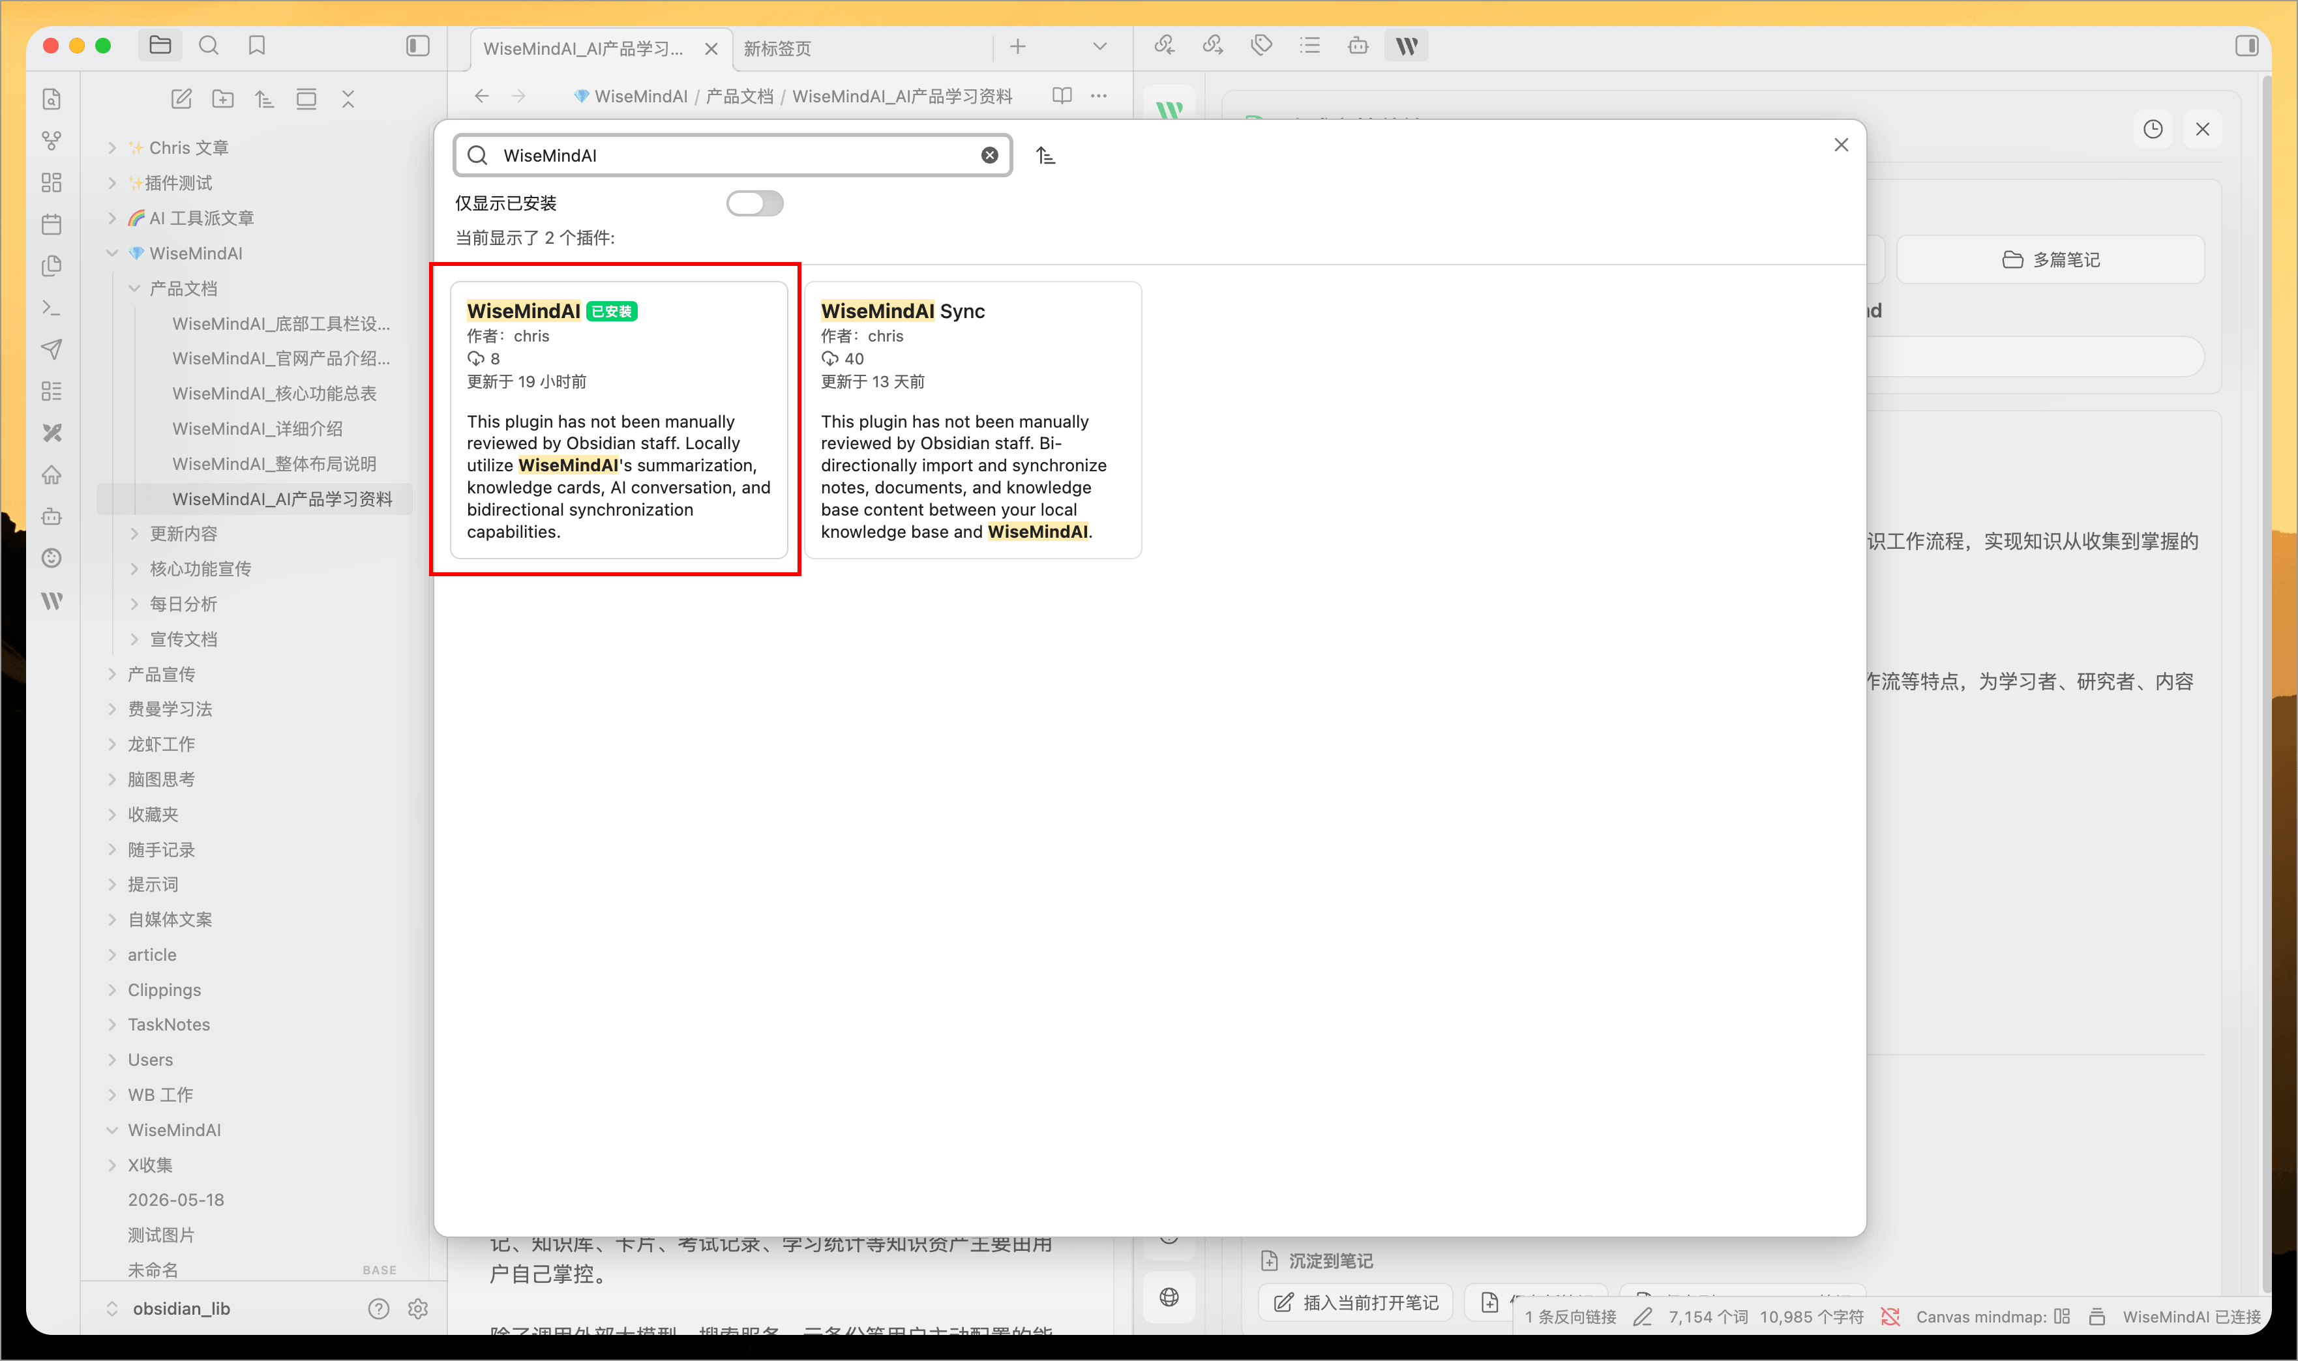Open the WiseMindAI Sync plugin card
This screenshot has height=1361, width=2298.
click(x=972, y=420)
